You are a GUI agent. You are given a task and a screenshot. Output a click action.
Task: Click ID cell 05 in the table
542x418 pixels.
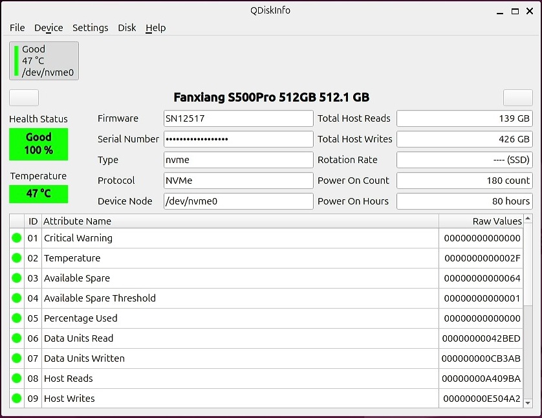[x=33, y=318]
